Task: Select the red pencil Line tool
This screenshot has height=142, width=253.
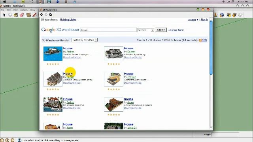Action: tap(34, 15)
